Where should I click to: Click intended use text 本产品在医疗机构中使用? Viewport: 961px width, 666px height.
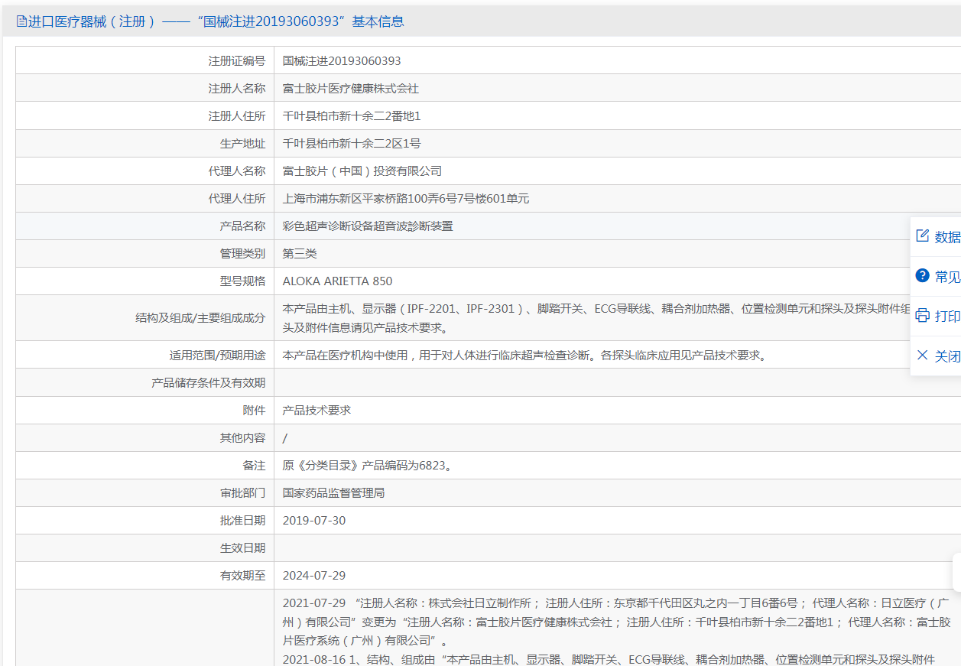pos(524,356)
